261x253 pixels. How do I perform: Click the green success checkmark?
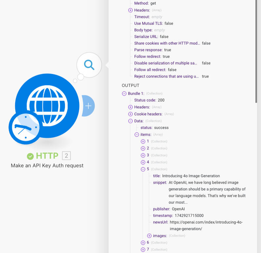[x=30, y=156]
